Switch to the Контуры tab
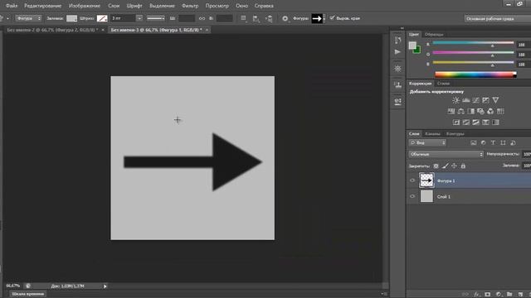This screenshot has height=298, width=531. click(455, 134)
